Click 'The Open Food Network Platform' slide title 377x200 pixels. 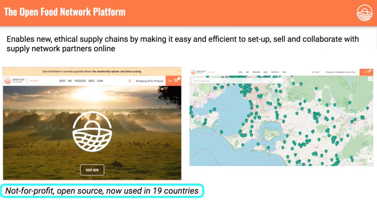(x=65, y=12)
